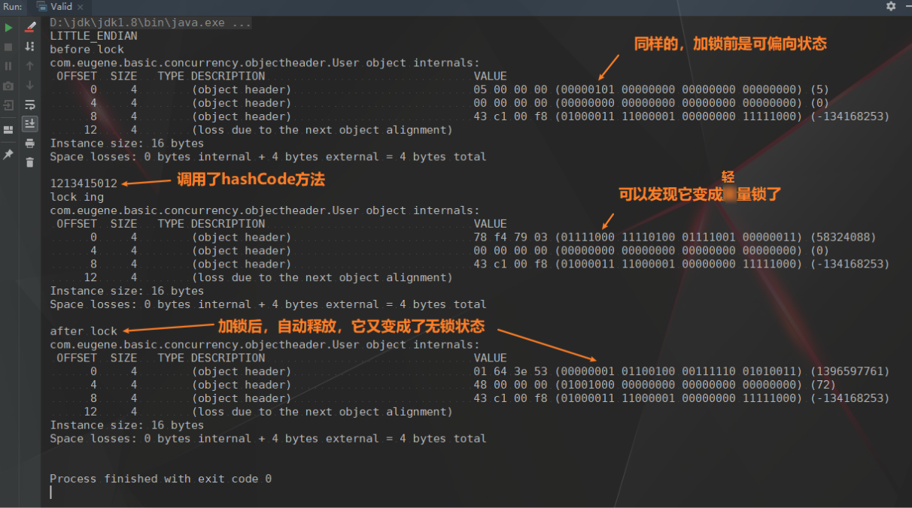Print console output using printer icon
This screenshot has height=508, width=912.
30,144
